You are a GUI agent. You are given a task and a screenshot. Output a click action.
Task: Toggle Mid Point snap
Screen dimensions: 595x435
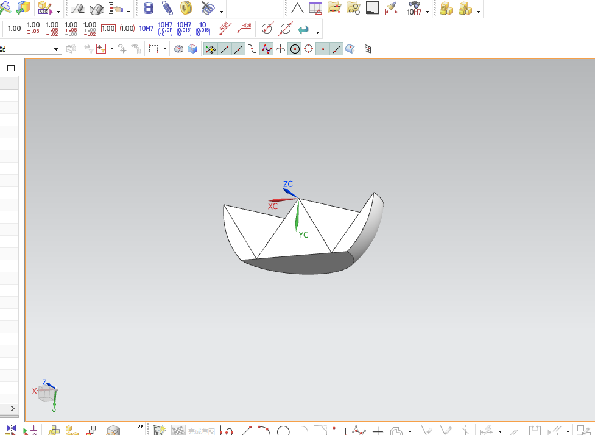pyautogui.click(x=238, y=49)
